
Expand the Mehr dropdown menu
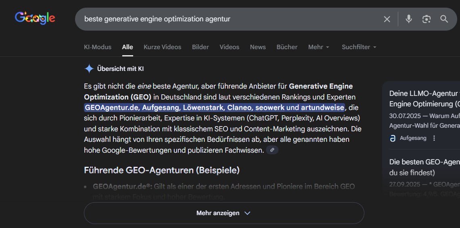coord(319,47)
